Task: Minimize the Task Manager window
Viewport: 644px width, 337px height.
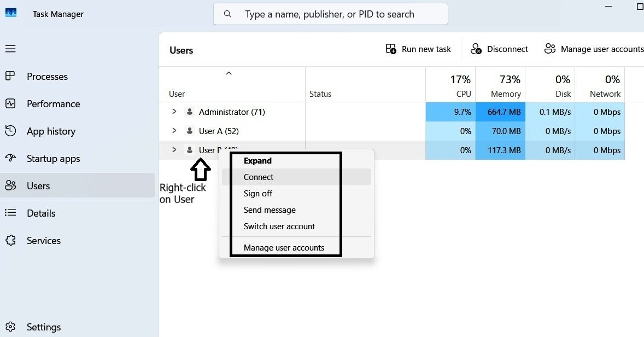Action: (x=608, y=6)
